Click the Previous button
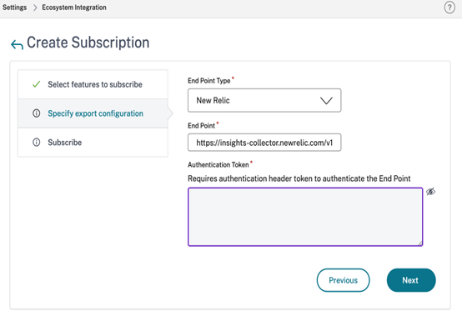This screenshot has width=462, height=316. click(x=343, y=280)
